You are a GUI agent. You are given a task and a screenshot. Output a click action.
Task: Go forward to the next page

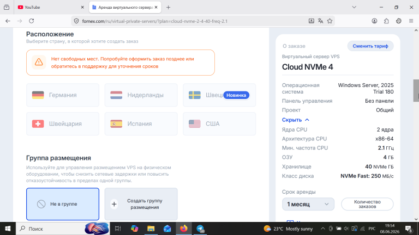pyautogui.click(x=20, y=21)
